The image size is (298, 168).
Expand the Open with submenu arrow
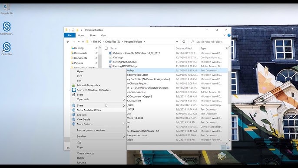coord(124,99)
